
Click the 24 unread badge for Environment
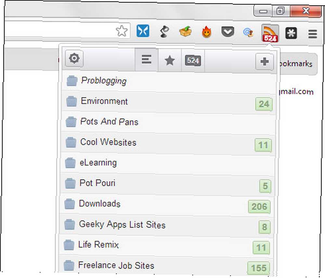point(264,104)
